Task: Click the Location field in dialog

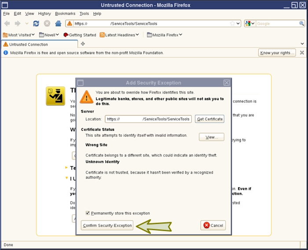Action: point(147,119)
